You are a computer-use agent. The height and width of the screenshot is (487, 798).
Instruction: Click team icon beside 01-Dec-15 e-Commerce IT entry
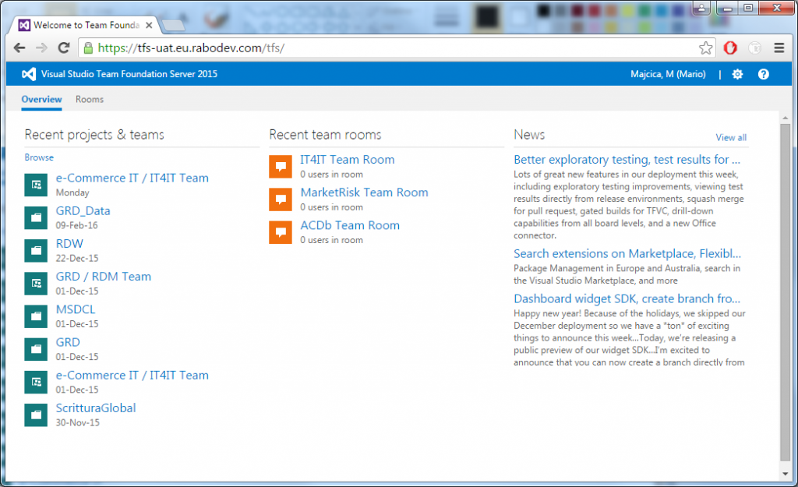point(36,382)
